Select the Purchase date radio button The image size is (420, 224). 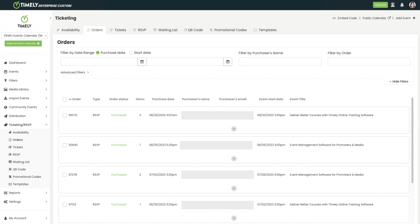click(98, 53)
